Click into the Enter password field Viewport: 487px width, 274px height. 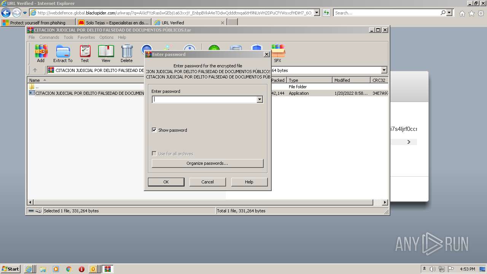tap(204, 99)
